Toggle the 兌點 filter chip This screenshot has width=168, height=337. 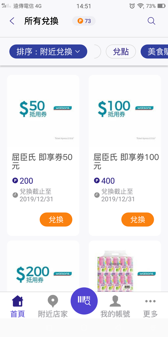click(x=121, y=52)
